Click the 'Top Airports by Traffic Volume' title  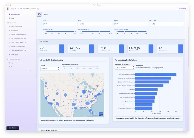pos(126,60)
